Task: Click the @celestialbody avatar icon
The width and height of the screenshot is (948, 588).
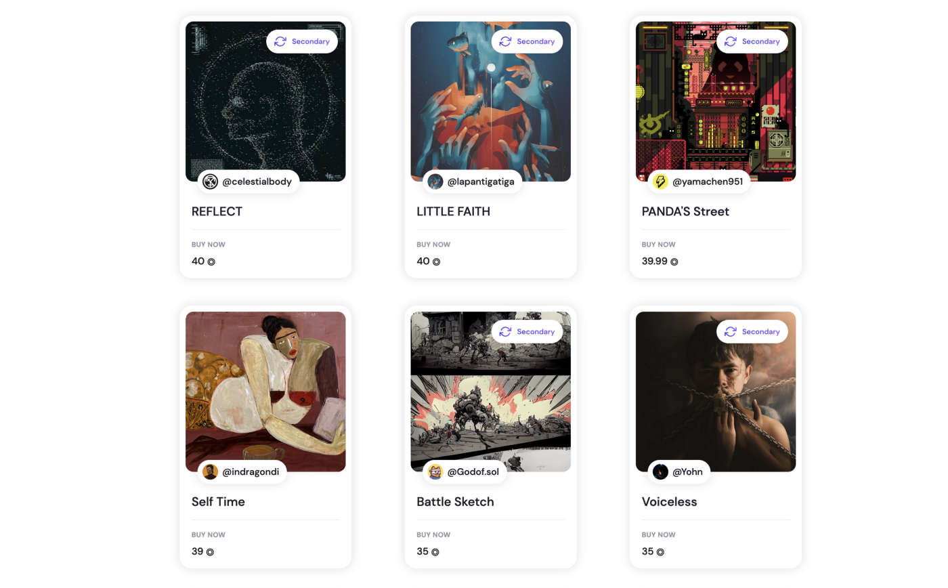Action: 211,182
